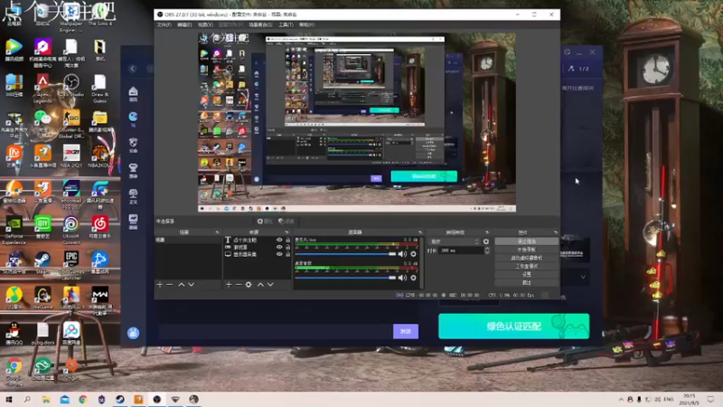Image resolution: width=723 pixels, height=407 pixels.
Task: Click the green 绿色认证匹配 match button
Action: click(x=513, y=327)
